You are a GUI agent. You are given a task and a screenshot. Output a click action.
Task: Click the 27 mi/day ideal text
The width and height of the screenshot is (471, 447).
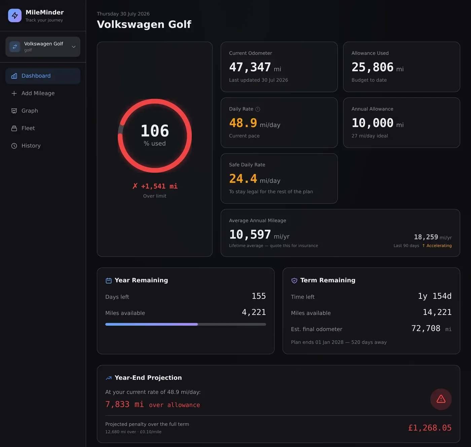point(370,136)
